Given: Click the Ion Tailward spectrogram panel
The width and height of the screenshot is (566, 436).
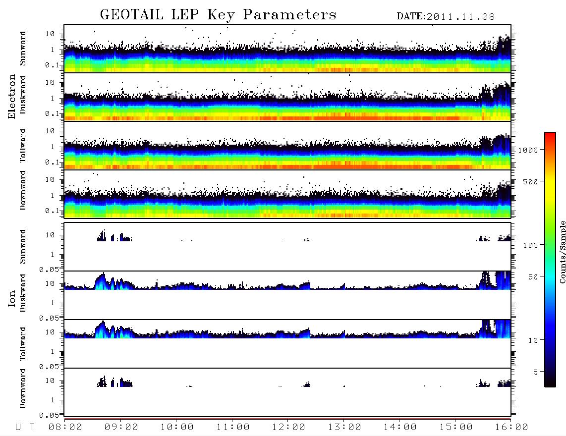Looking at the screenshot, I should click(x=287, y=344).
